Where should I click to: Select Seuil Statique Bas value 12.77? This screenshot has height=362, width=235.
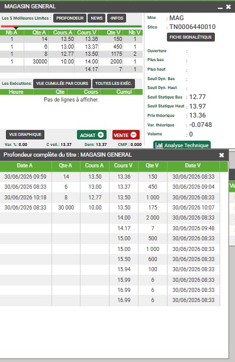(198, 97)
